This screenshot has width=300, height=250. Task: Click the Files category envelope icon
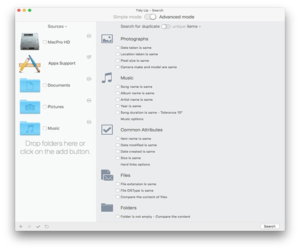pos(107,175)
